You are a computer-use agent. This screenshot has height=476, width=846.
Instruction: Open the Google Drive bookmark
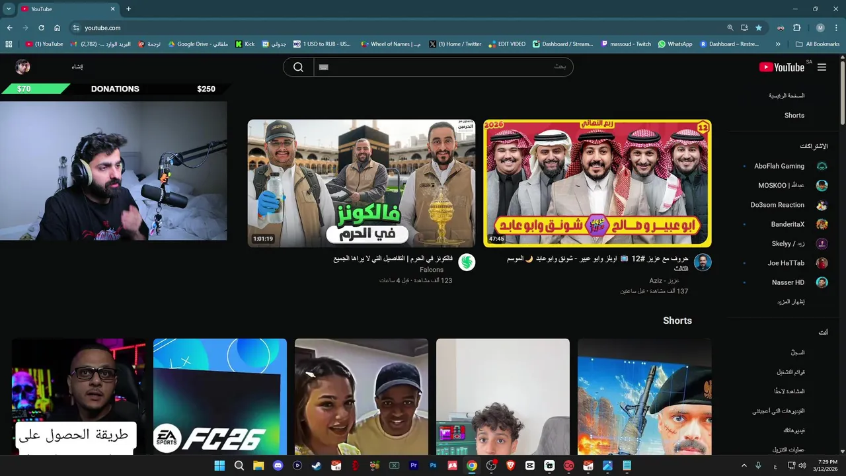pyautogui.click(x=198, y=44)
